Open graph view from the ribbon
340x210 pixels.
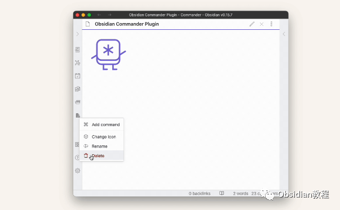pos(77,63)
